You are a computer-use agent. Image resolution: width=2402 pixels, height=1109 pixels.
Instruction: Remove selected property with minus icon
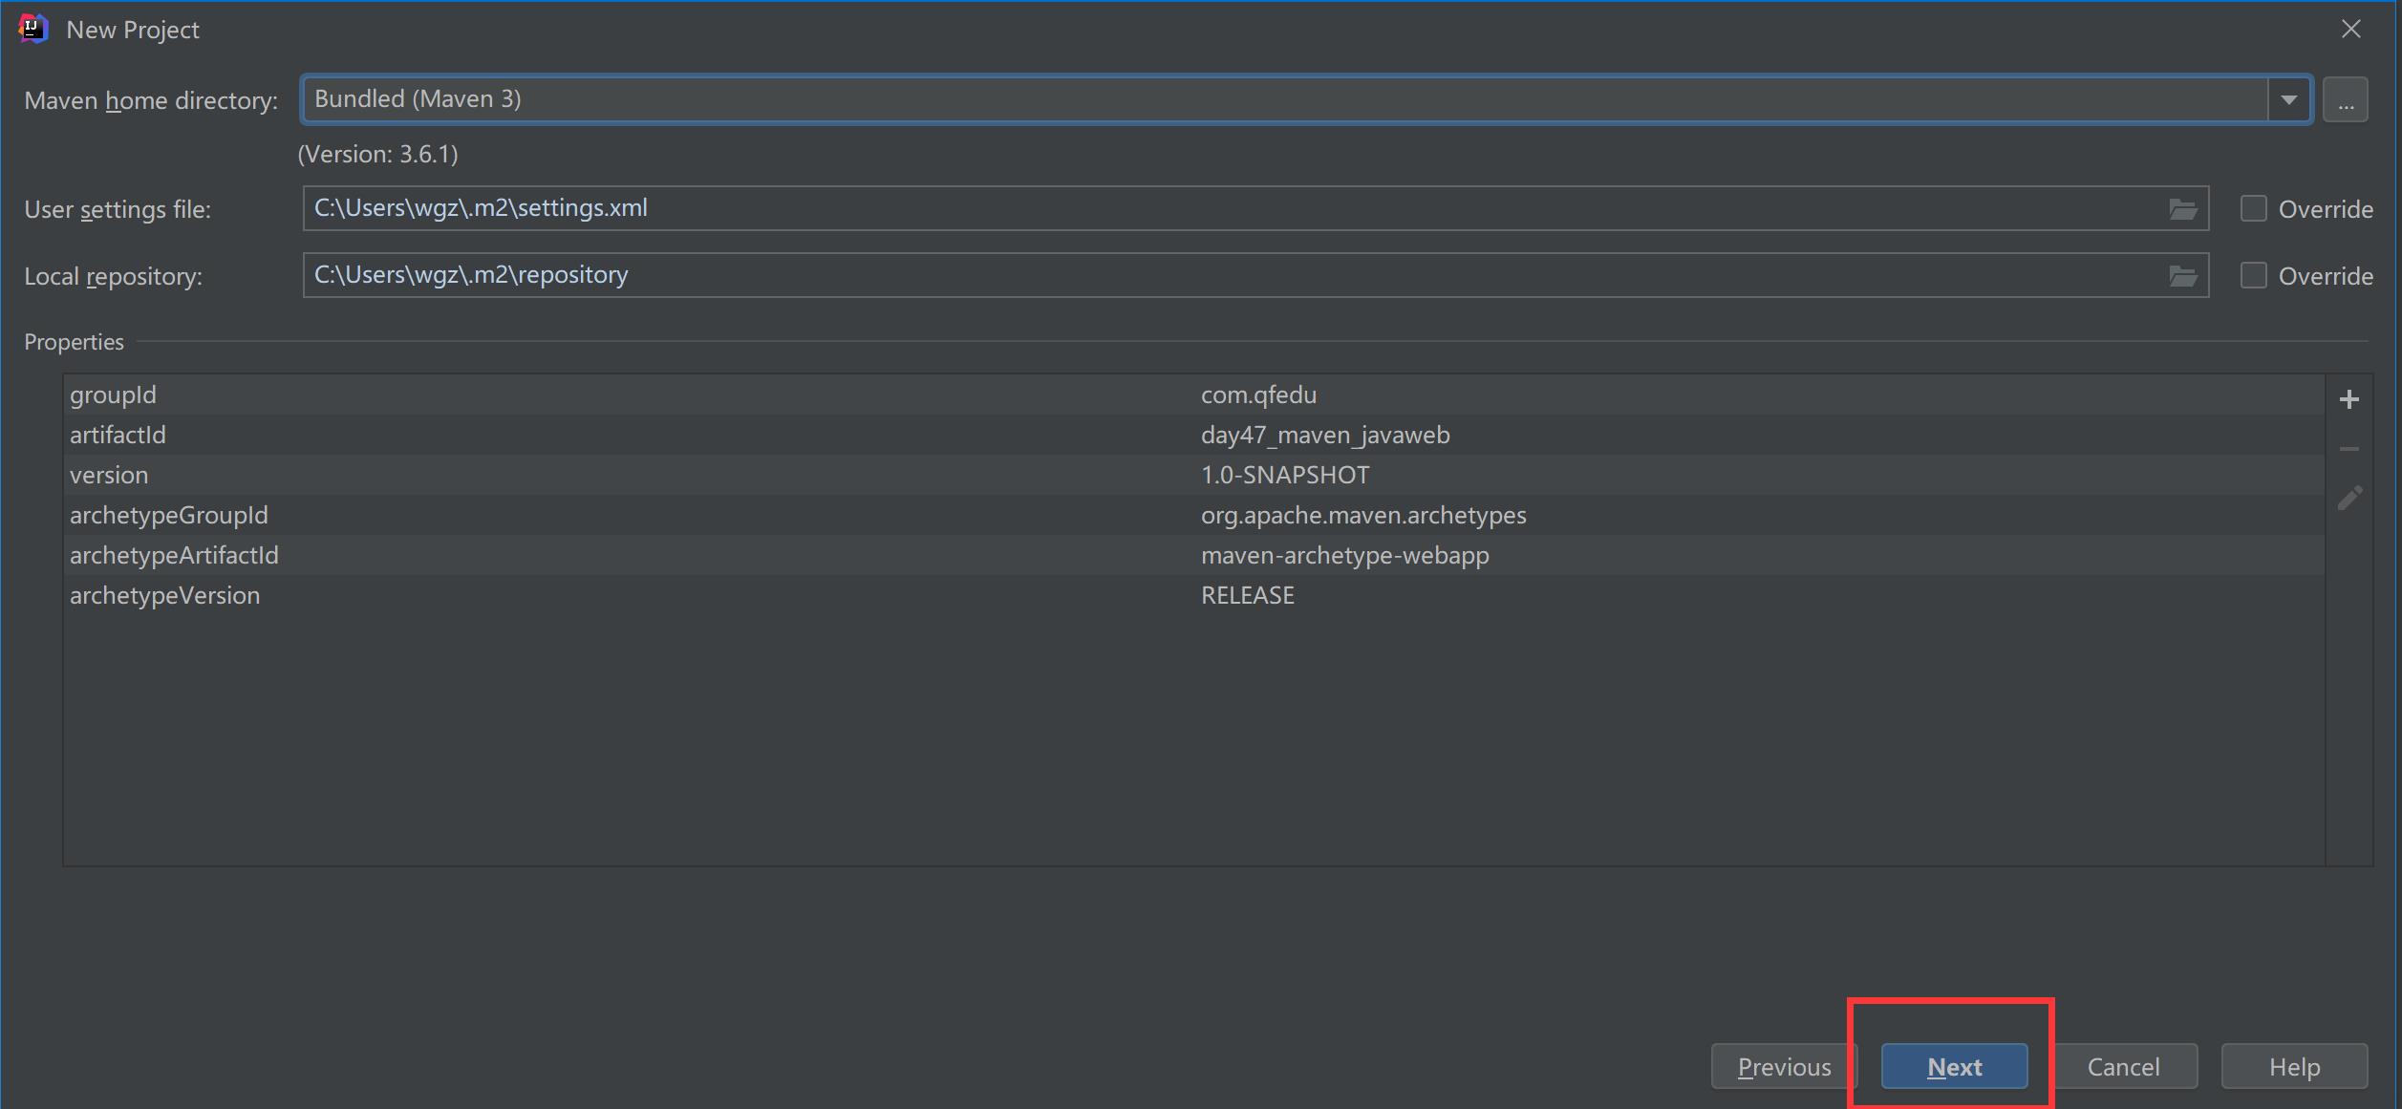pyautogui.click(x=2349, y=449)
